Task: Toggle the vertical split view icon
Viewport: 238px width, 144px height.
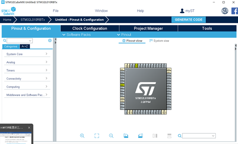Action: click(x=155, y=136)
